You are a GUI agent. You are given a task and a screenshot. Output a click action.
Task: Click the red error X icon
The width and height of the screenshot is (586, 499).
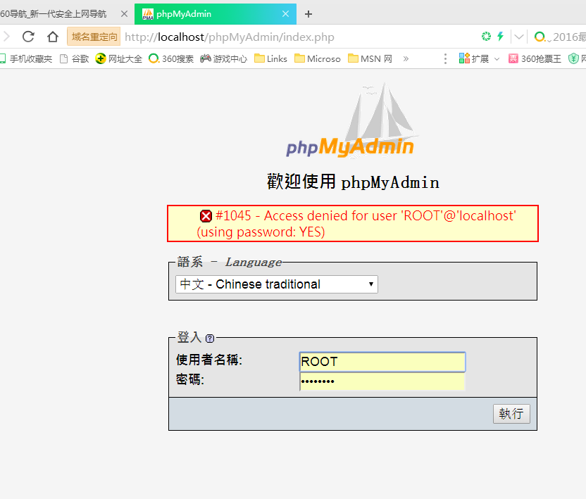tap(206, 216)
